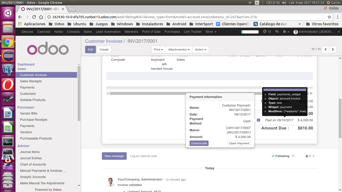Go to the previous record arrow
The image size is (342, 192).
coord(325,49)
